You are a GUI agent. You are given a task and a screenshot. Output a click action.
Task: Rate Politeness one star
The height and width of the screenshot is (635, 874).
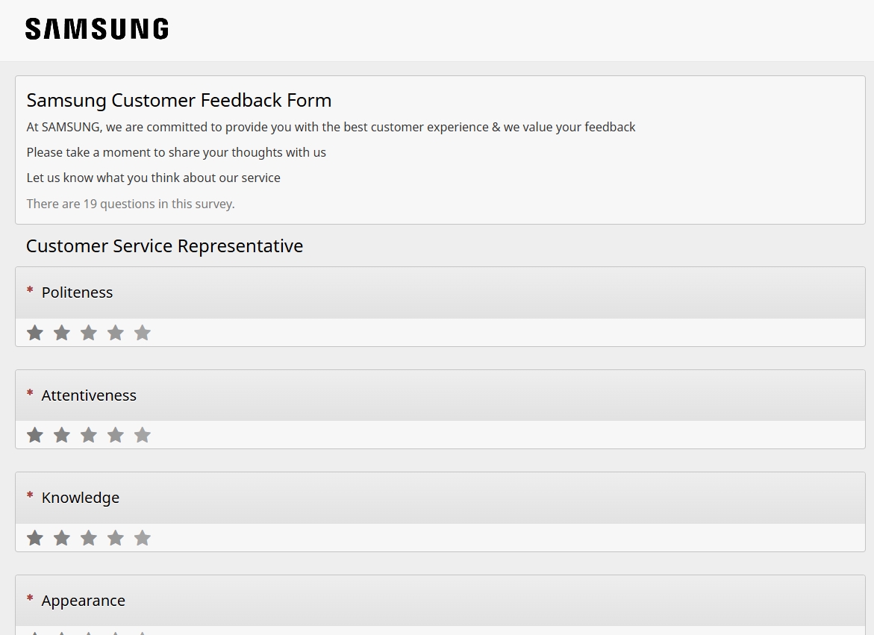[x=35, y=333]
